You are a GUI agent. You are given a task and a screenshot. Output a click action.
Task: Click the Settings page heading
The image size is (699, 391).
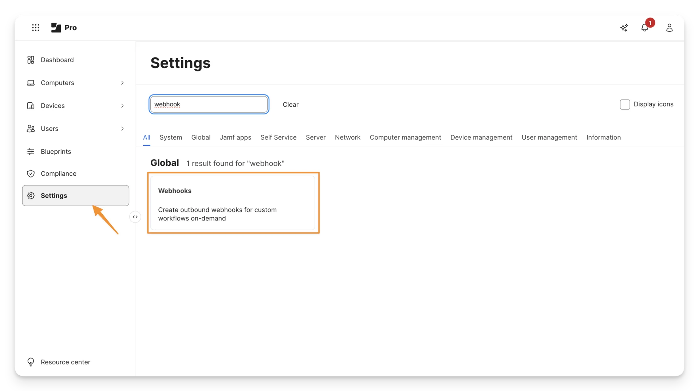(x=181, y=63)
